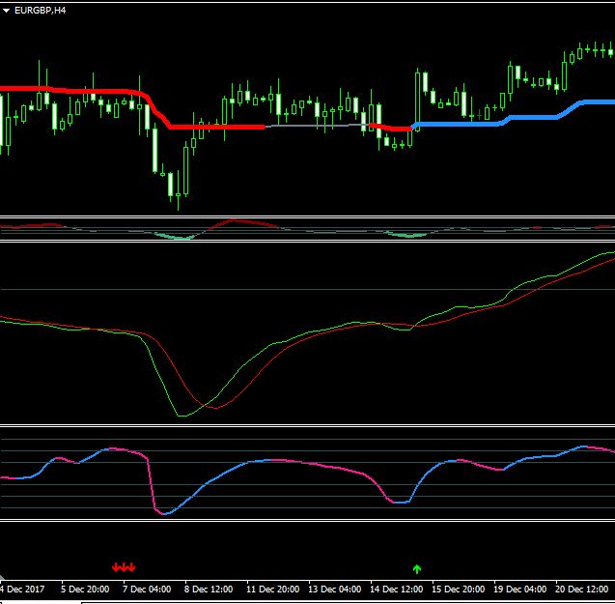Click the 19 Dec 04:00 time label
The width and height of the screenshot is (615, 604).
pos(519,590)
